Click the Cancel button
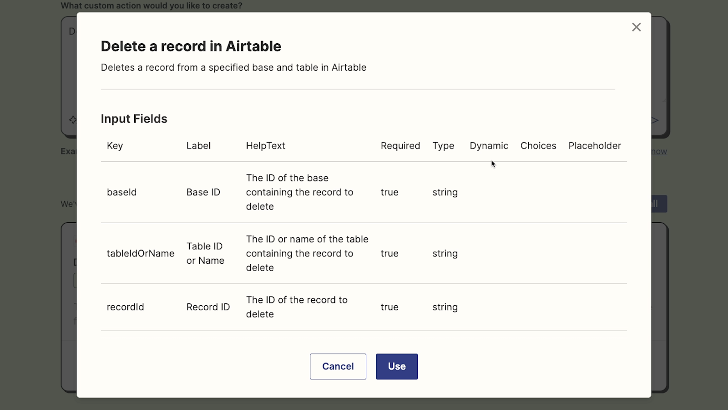728x410 pixels. click(x=338, y=366)
